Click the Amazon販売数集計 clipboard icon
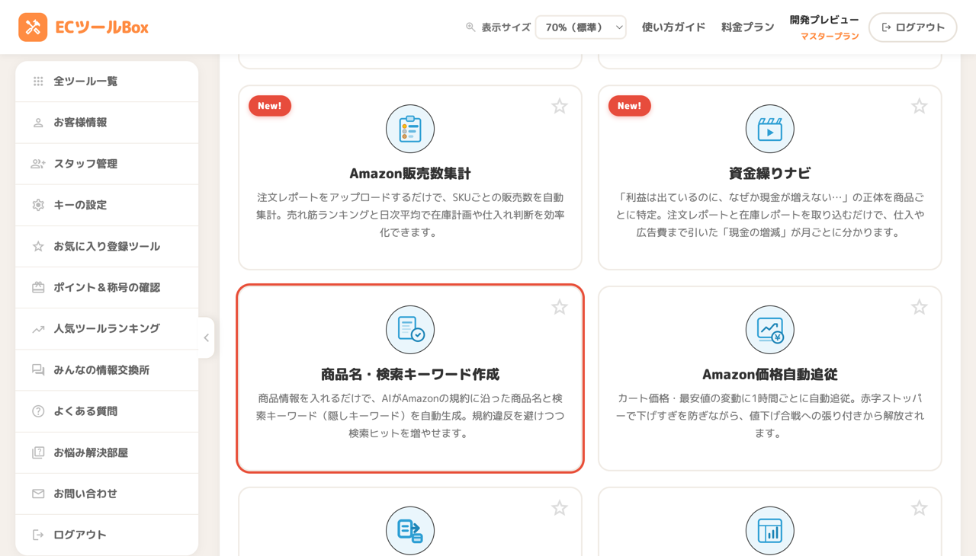This screenshot has height=556, width=976. click(410, 129)
